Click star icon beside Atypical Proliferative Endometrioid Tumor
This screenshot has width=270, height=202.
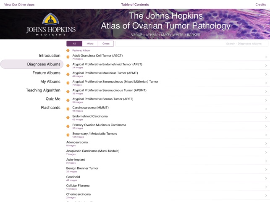[x=68, y=66]
